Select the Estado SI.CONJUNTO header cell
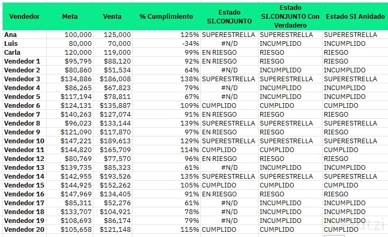The width and height of the screenshot is (388, 237). click(x=228, y=17)
